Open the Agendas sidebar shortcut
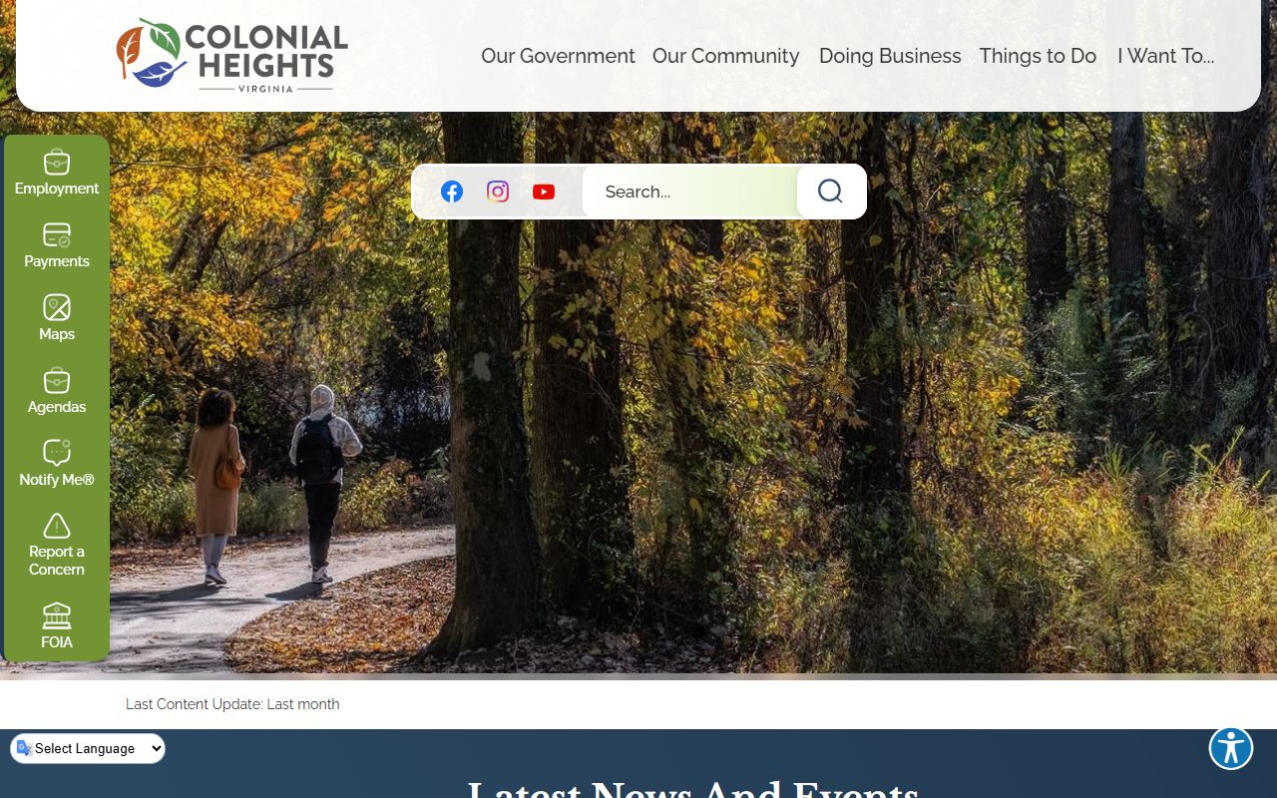Screen dimensions: 1277x798 pos(57,391)
